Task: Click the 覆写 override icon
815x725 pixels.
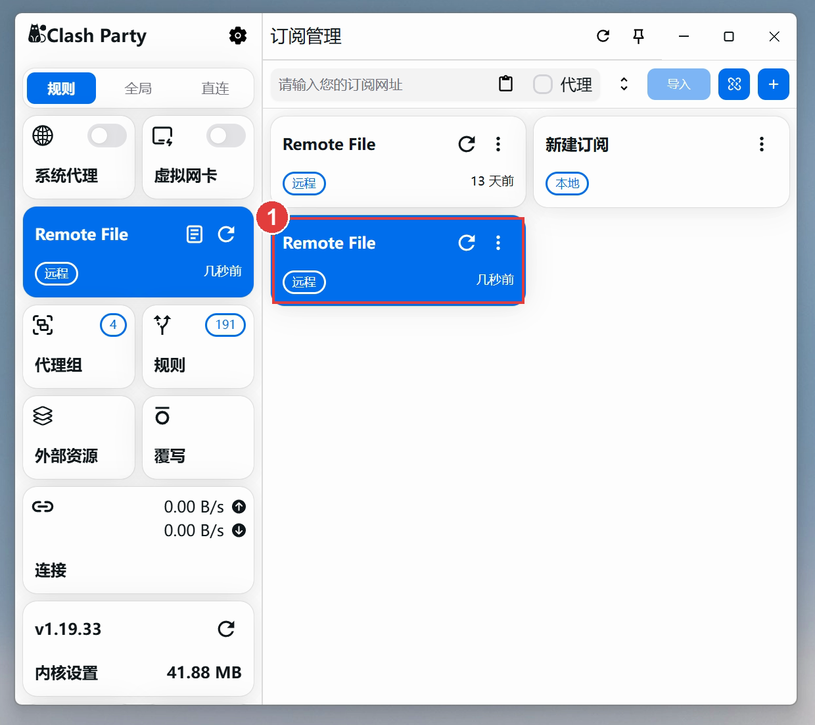Action: point(162,416)
